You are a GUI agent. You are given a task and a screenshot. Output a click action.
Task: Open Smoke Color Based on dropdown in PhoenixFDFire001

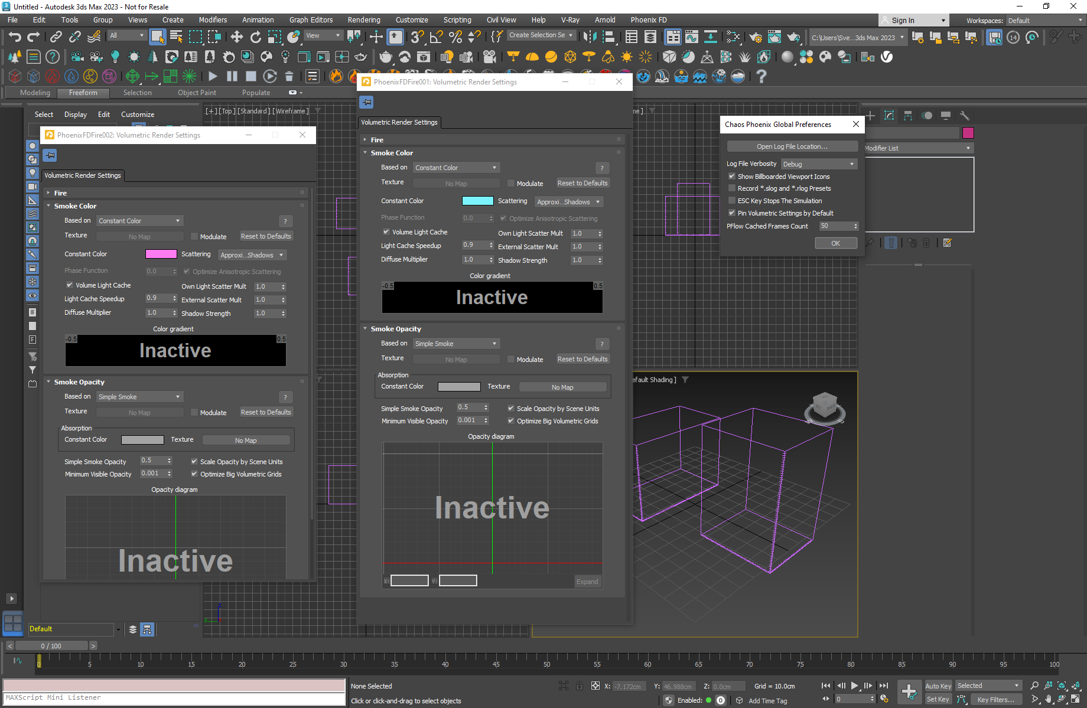456,168
